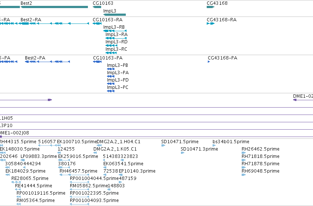This screenshot has width=313, height=206.
Task: Select ImpL3-RD transcript label
Action: 116,41
